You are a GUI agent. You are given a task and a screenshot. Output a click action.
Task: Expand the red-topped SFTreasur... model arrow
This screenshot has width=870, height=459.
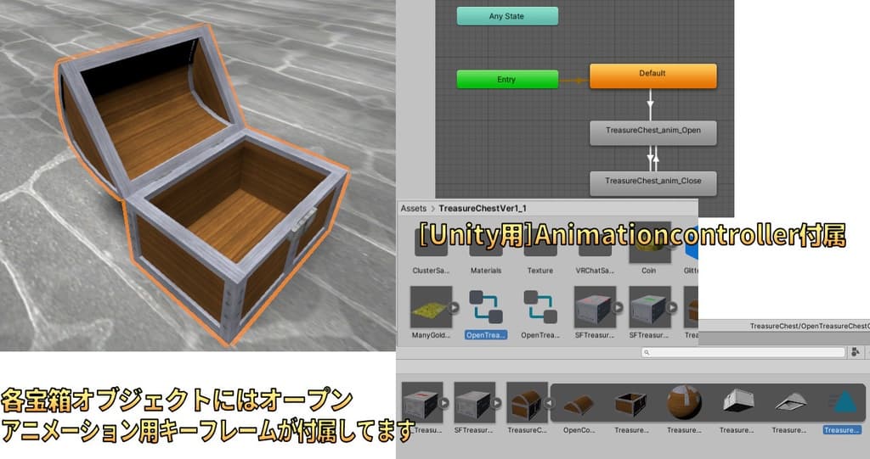click(617, 307)
